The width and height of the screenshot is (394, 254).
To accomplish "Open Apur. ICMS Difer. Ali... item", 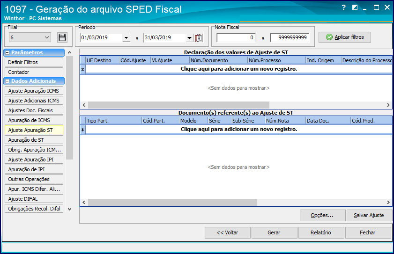I will 34,189.
